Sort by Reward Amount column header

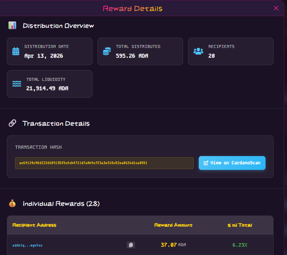[173, 225]
